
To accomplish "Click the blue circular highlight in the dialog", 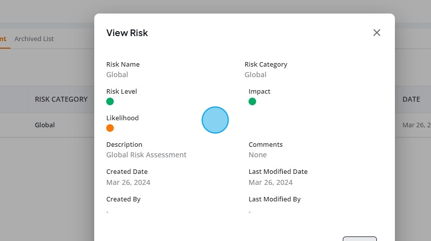I will click(x=215, y=120).
